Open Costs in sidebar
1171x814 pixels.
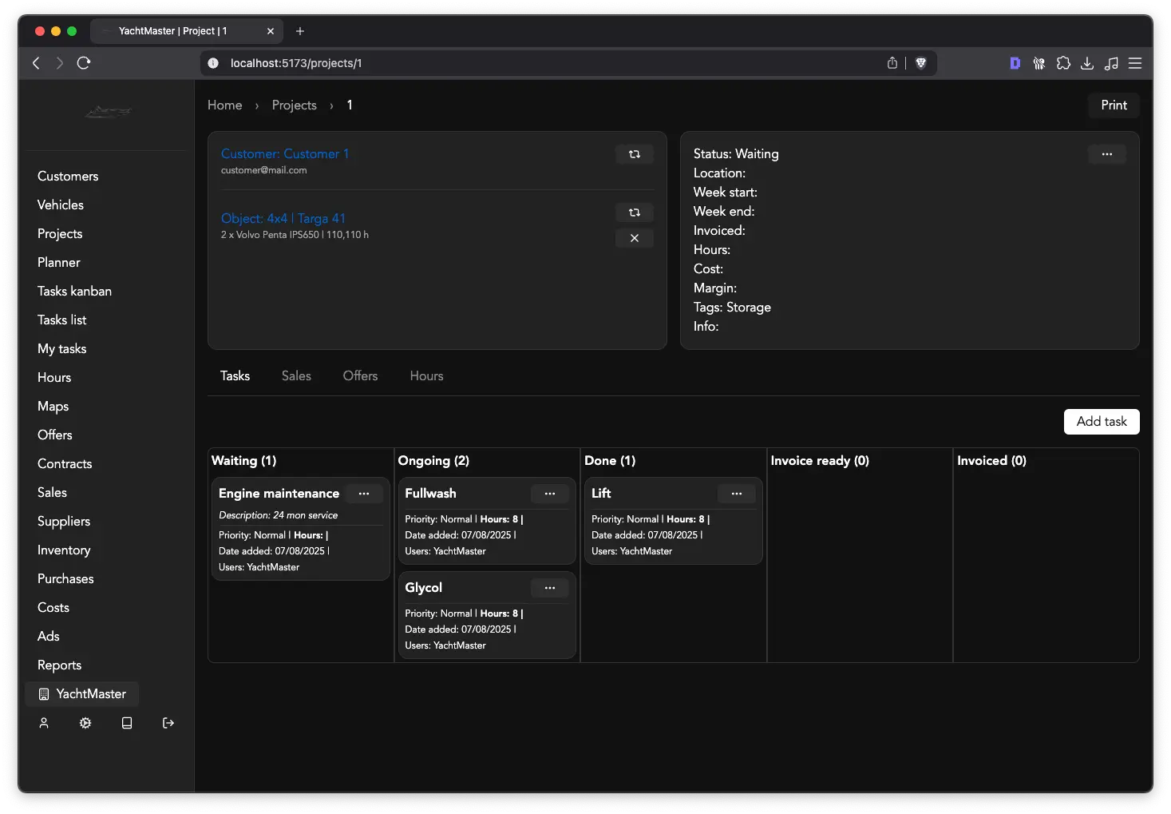[x=53, y=608]
